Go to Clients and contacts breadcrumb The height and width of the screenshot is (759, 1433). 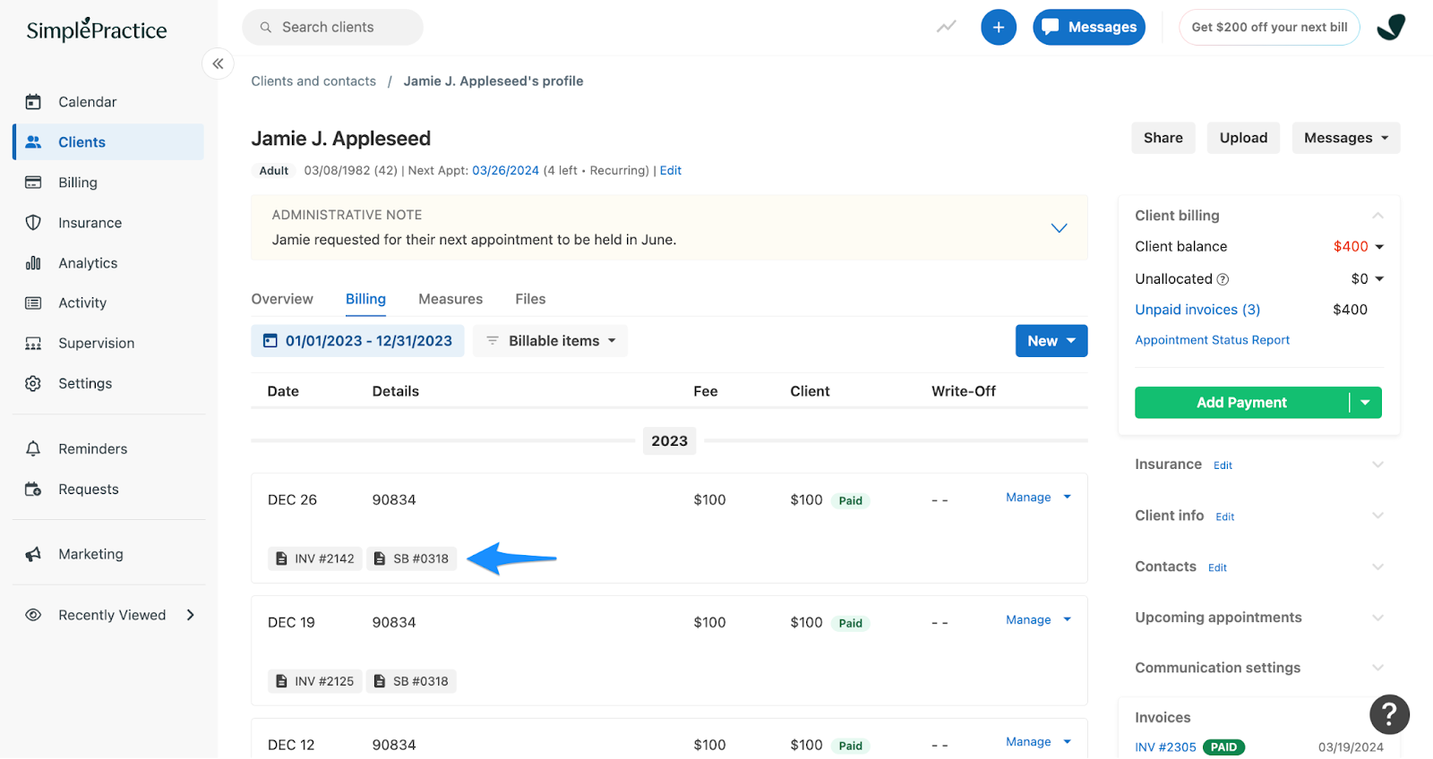point(313,81)
